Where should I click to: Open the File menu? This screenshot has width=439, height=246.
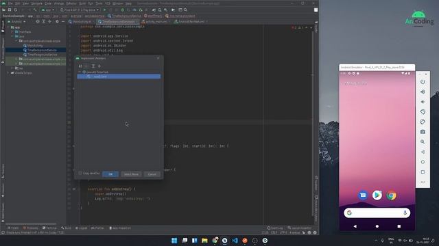coord(10,3)
